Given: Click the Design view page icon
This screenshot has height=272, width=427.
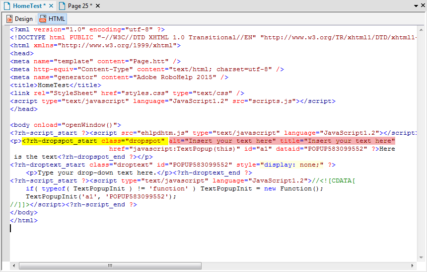Looking at the screenshot, I should tap(9, 19).
